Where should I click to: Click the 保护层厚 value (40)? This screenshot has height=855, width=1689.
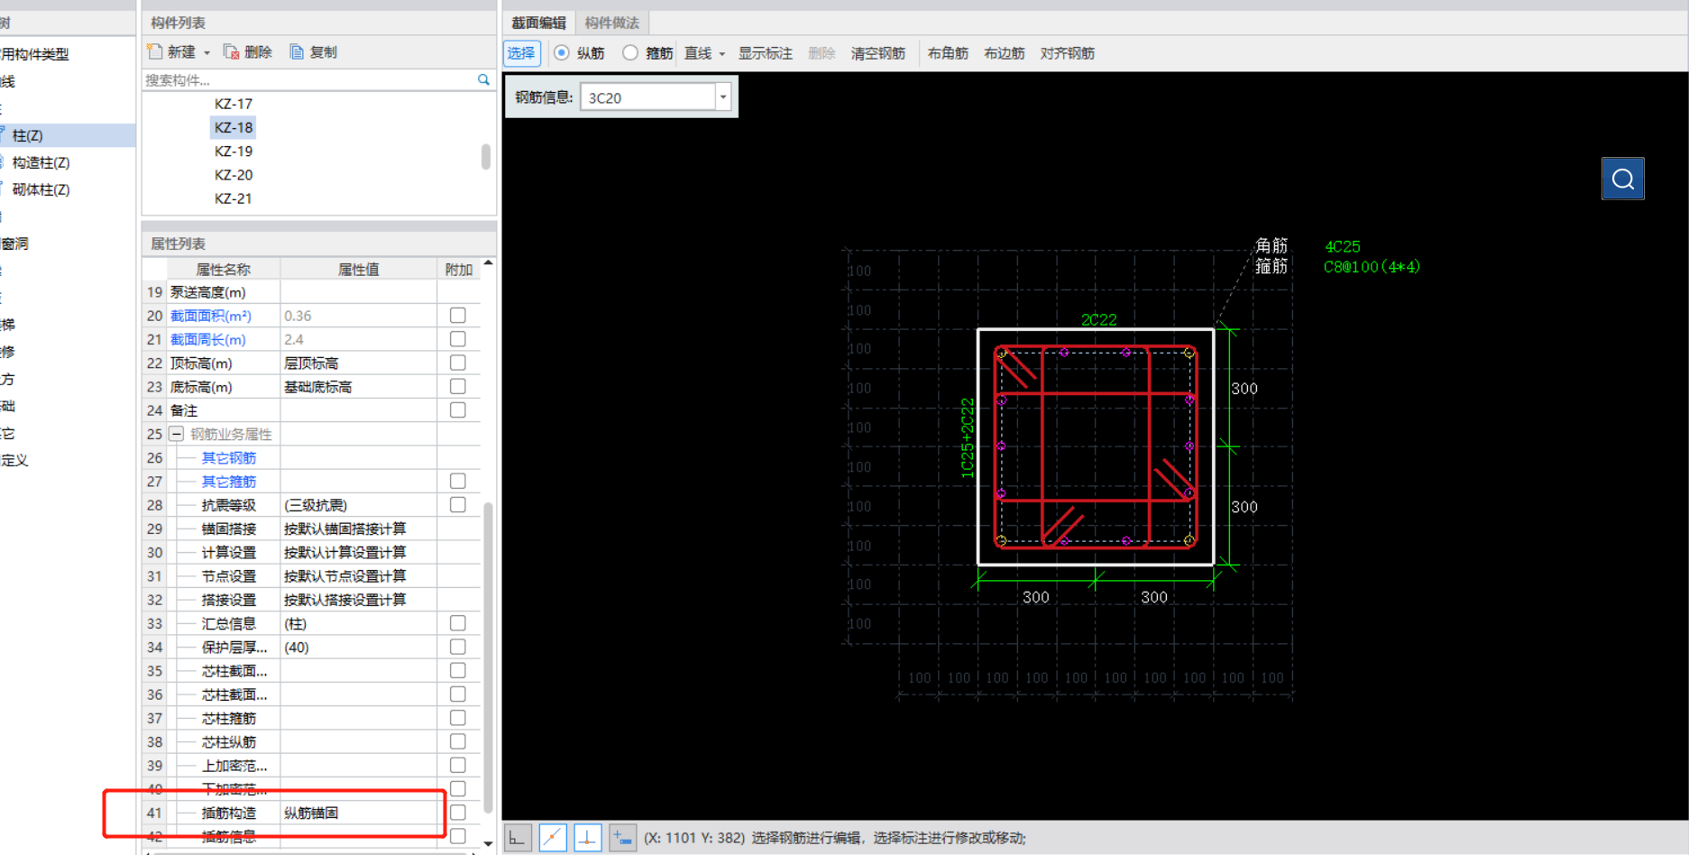[297, 647]
